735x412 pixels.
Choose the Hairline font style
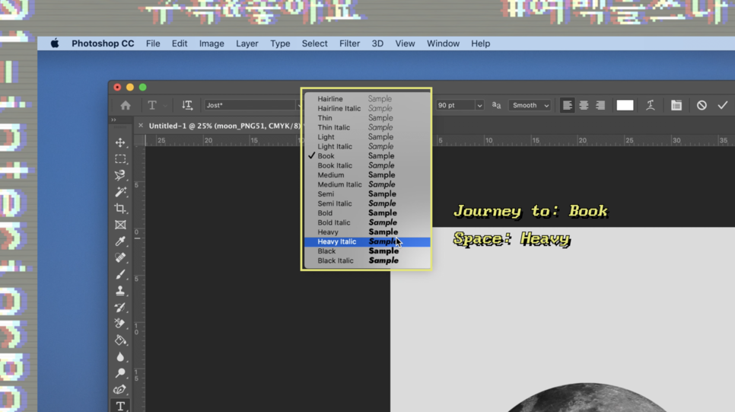tap(367, 99)
